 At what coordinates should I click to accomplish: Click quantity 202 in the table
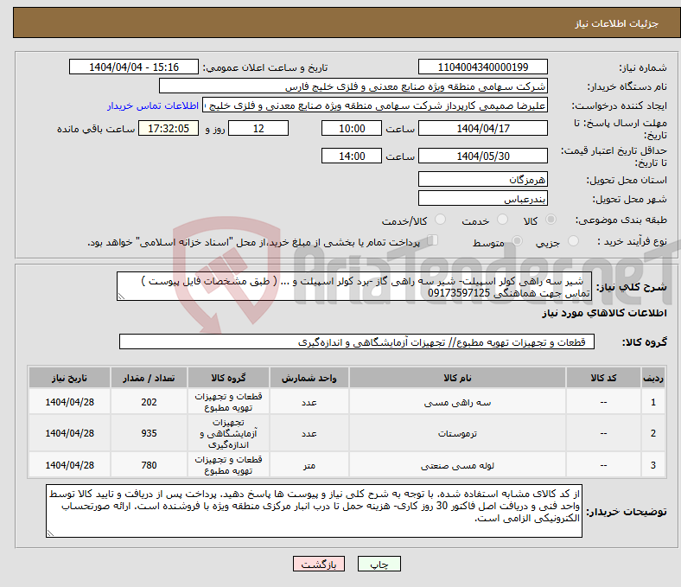[x=149, y=402]
